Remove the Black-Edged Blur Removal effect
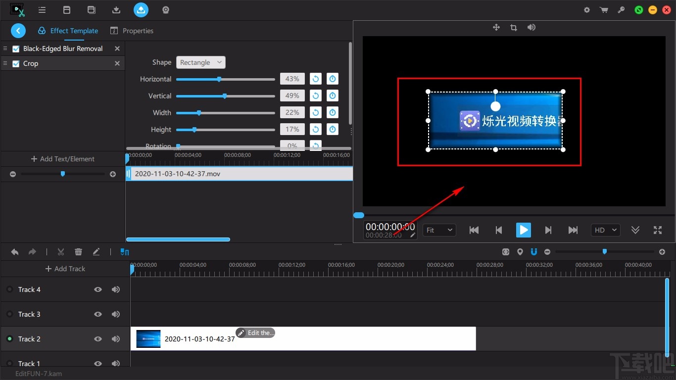Screen dimensions: 676x380 [117, 48]
